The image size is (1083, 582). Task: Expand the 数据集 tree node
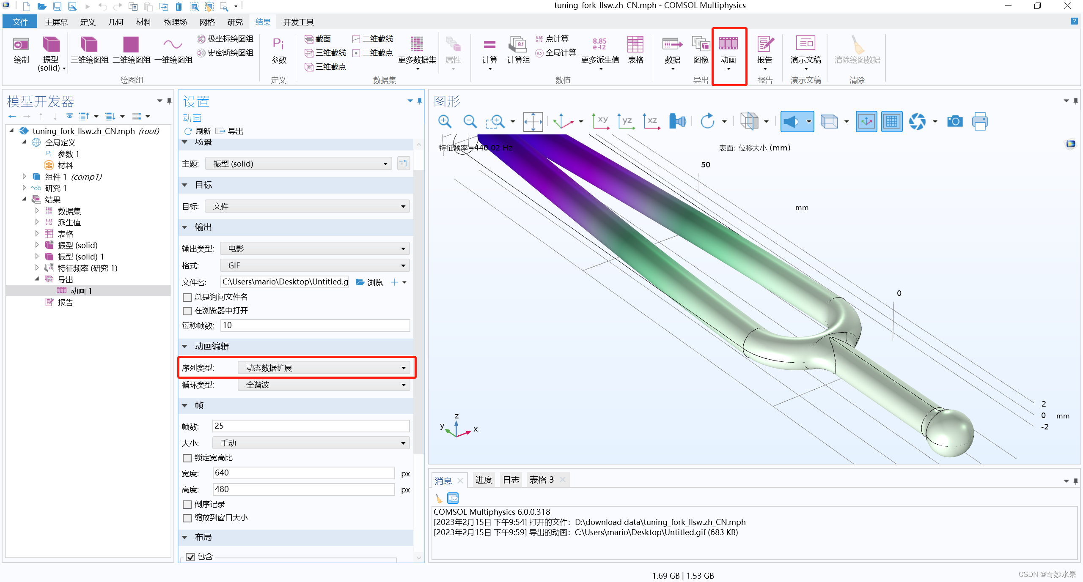point(37,211)
